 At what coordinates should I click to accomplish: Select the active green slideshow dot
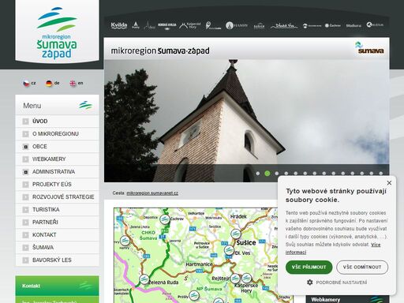267,174
